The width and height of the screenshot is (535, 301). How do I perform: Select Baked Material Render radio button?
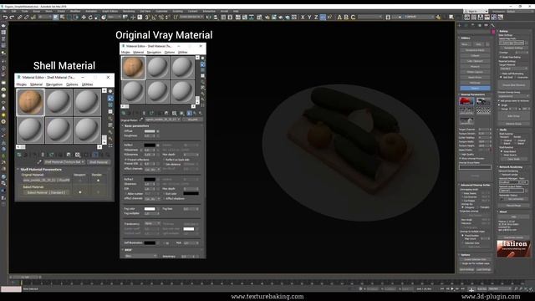99,192
